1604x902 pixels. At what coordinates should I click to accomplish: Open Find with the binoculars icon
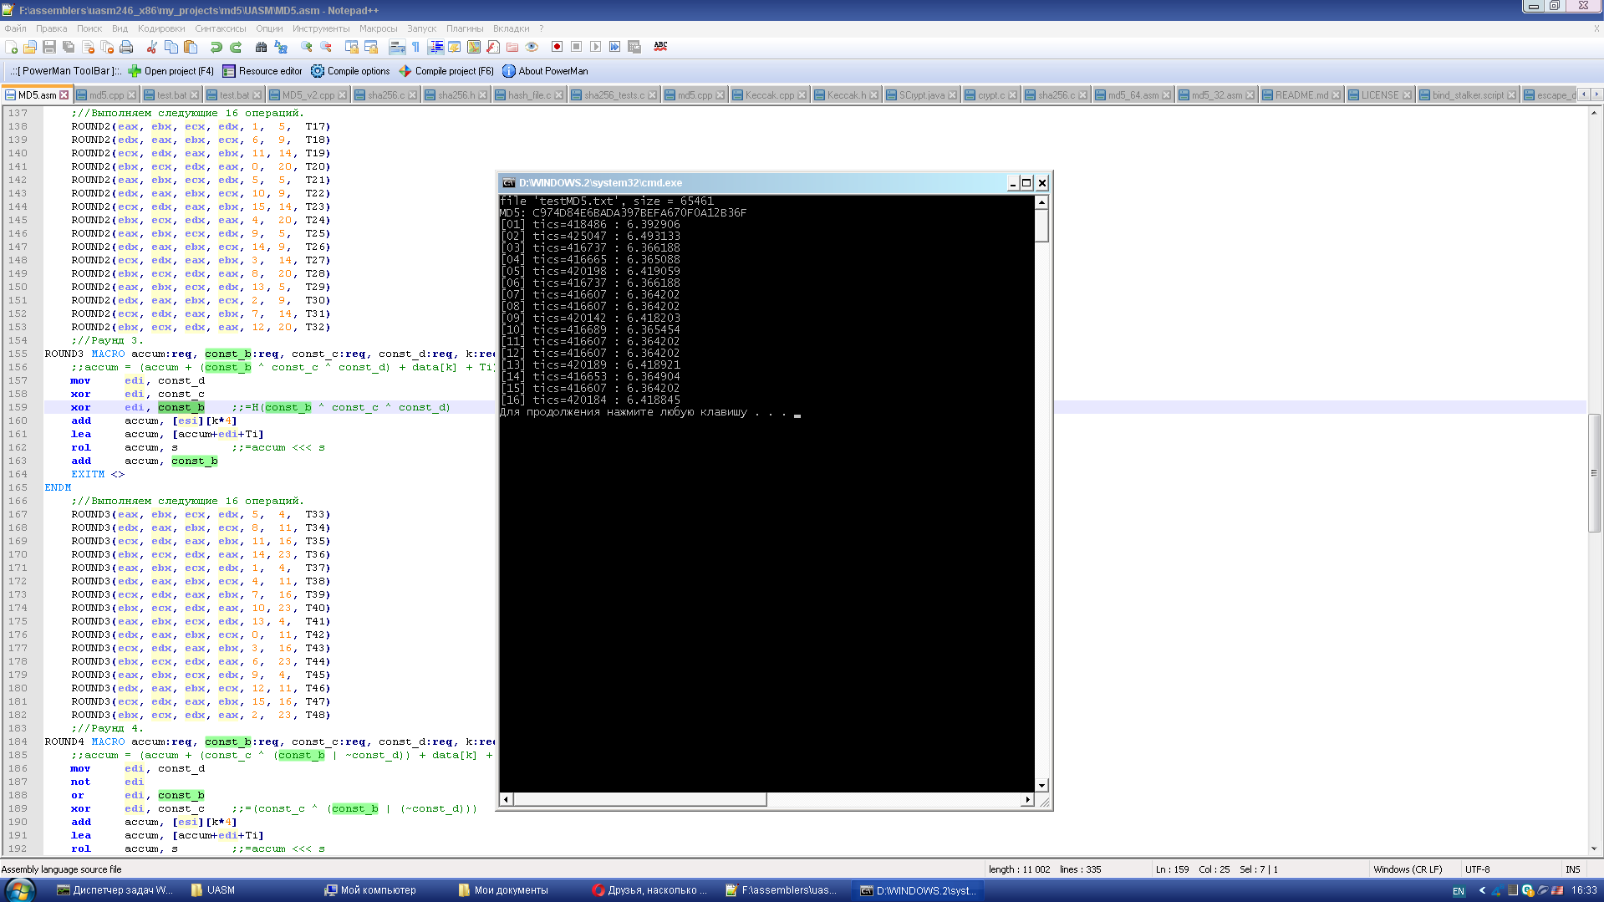click(x=261, y=47)
